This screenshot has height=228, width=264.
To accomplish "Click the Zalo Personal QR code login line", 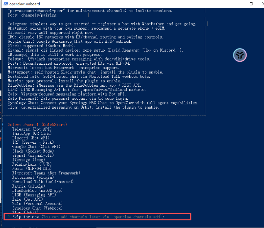I will (68, 98).
